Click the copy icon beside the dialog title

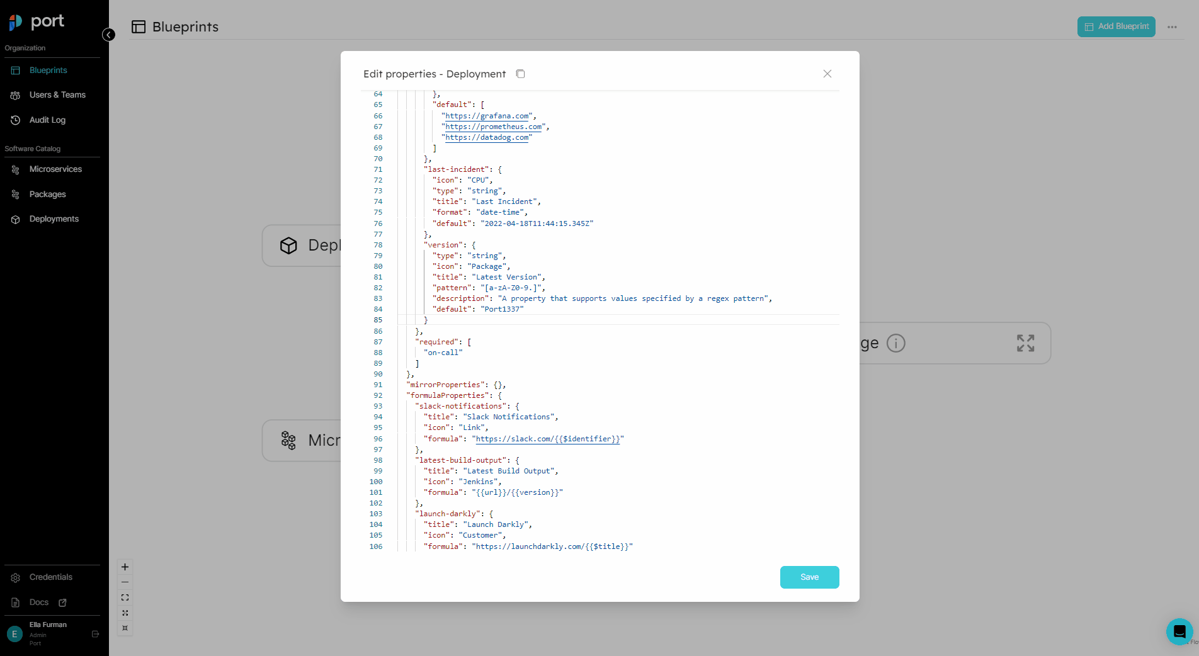(x=520, y=74)
